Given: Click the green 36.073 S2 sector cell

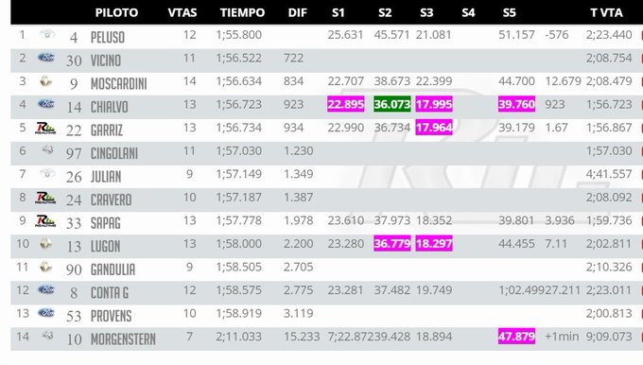Looking at the screenshot, I should [x=392, y=104].
